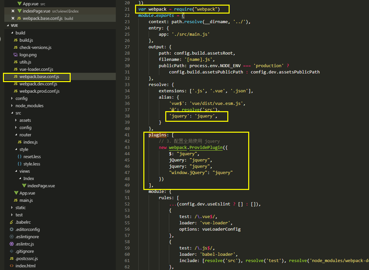Click the braces icon beside reset.less
369x270 pixels.
[x=20, y=157]
